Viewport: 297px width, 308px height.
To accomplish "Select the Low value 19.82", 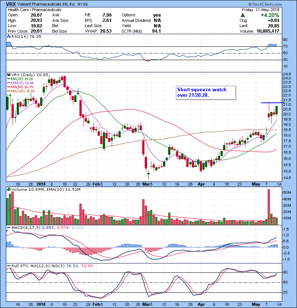I will click(x=36, y=26).
